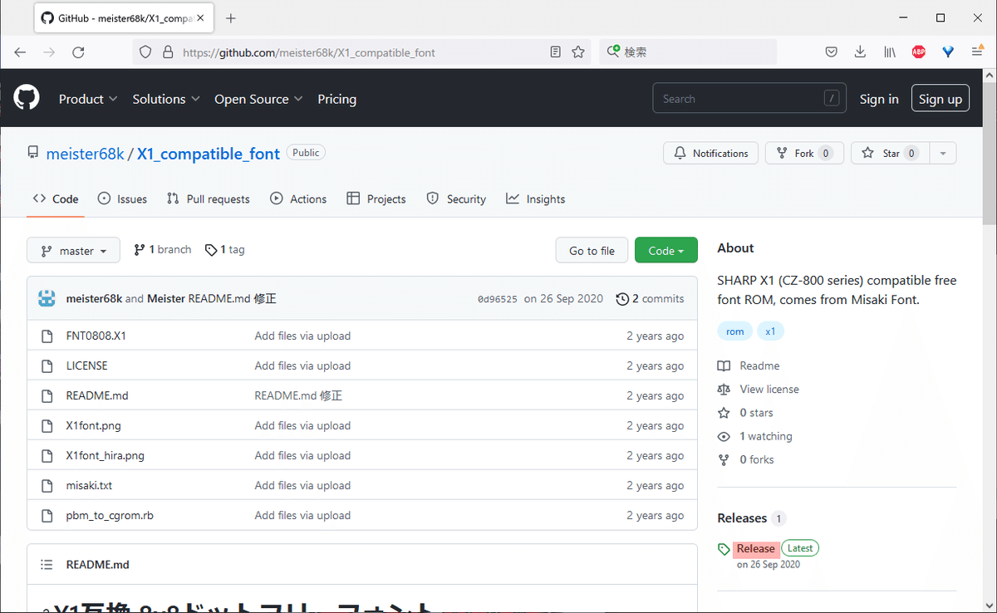Image resolution: width=997 pixels, height=613 pixels.
Task: Open X1font.png file
Action: (94, 425)
